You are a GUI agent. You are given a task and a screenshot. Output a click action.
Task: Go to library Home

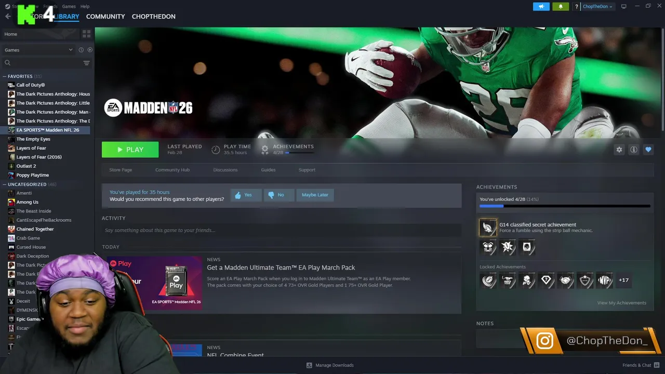(41, 34)
